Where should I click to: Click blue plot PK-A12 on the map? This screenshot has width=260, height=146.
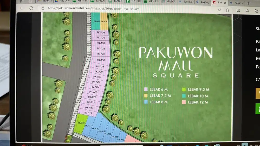108,134
